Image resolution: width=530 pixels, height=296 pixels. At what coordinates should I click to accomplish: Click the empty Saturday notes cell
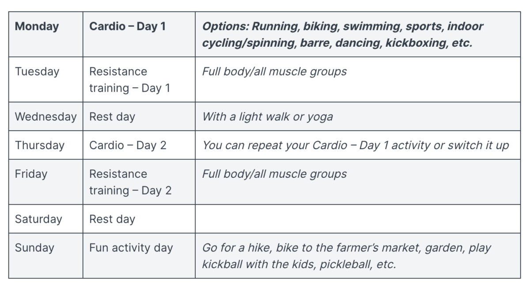(x=358, y=219)
